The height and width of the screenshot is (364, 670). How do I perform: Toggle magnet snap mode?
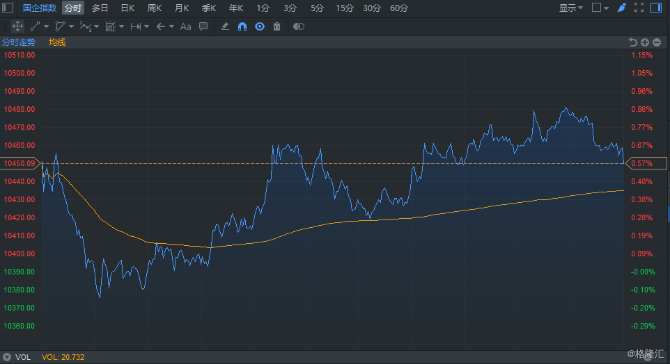pyautogui.click(x=242, y=26)
